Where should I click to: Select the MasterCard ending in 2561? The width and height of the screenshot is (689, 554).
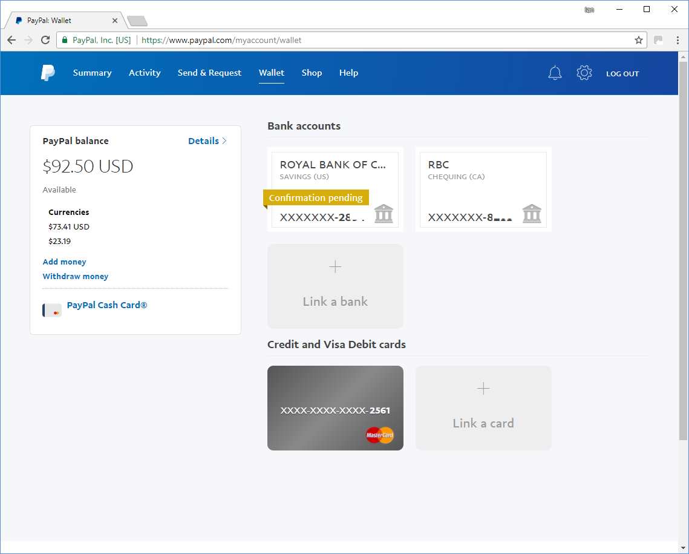pyautogui.click(x=335, y=407)
